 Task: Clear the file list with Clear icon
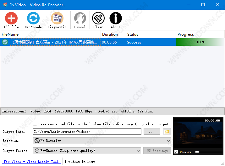tap(98, 18)
